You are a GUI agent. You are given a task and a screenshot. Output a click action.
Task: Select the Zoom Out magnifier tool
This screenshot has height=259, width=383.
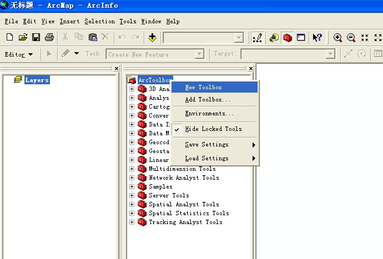click(351, 38)
